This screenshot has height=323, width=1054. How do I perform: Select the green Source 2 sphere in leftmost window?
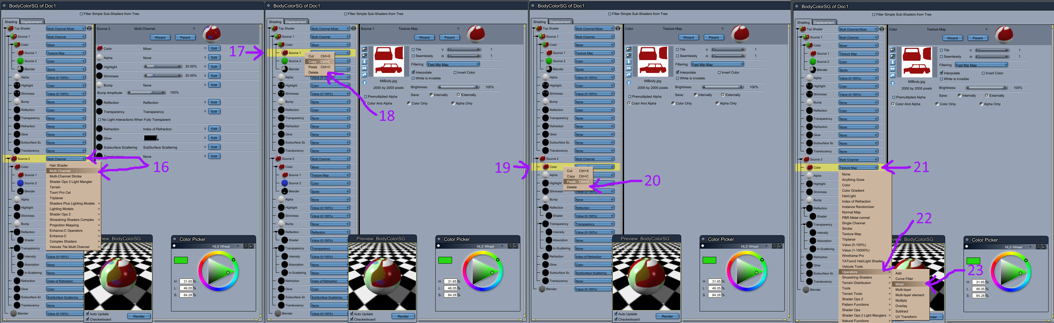(x=20, y=61)
